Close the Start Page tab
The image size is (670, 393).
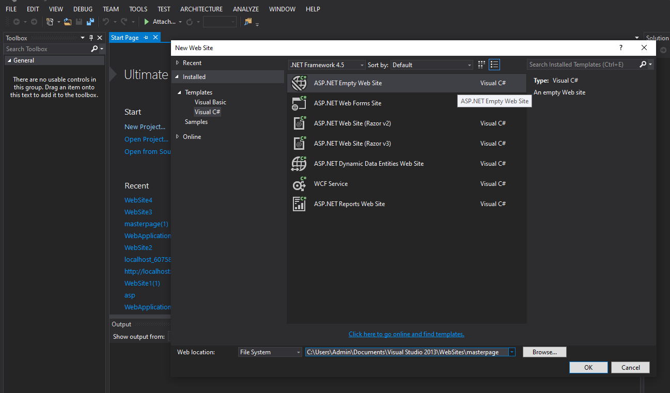click(154, 38)
